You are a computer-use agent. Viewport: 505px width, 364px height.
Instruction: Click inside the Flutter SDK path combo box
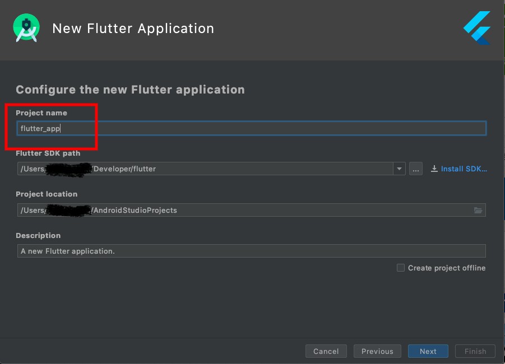click(x=205, y=169)
